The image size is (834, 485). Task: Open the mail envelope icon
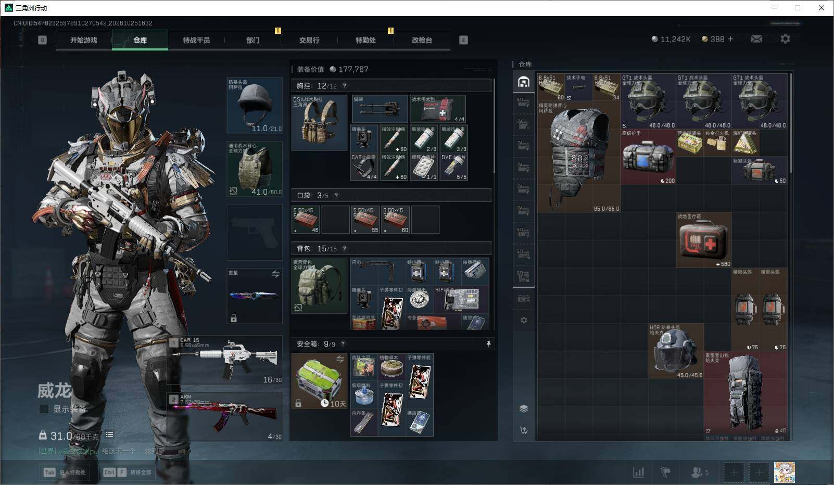click(756, 39)
